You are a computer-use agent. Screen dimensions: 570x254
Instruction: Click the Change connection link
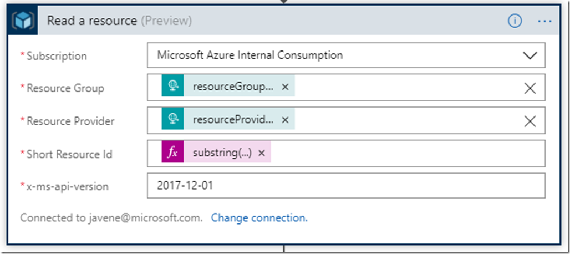[259, 218]
